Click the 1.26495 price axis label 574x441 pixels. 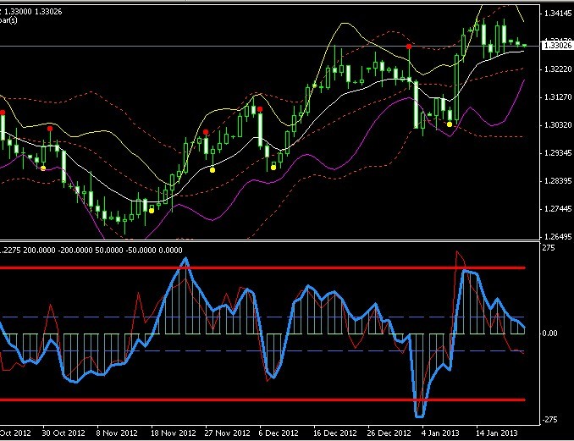[558, 237]
